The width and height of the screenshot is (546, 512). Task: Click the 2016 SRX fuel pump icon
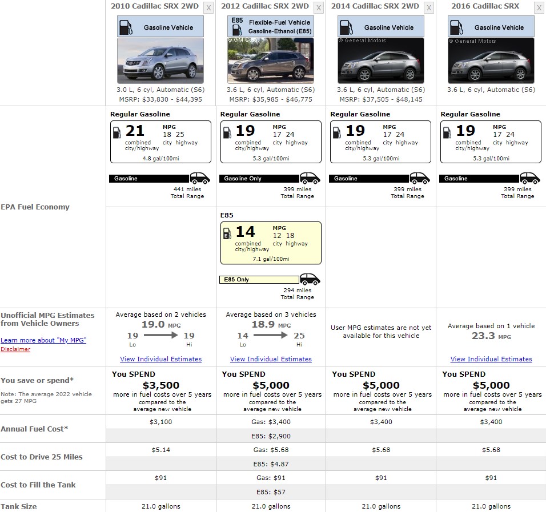(x=456, y=27)
